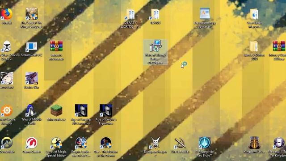286x161 pixels.
Task: Launch the Azur Lane anime girl shortcut
Action: point(7,78)
